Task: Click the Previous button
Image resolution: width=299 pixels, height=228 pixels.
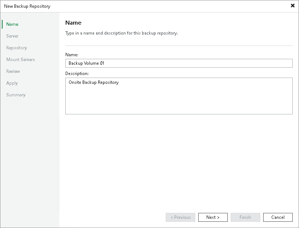Action: click(x=180, y=217)
